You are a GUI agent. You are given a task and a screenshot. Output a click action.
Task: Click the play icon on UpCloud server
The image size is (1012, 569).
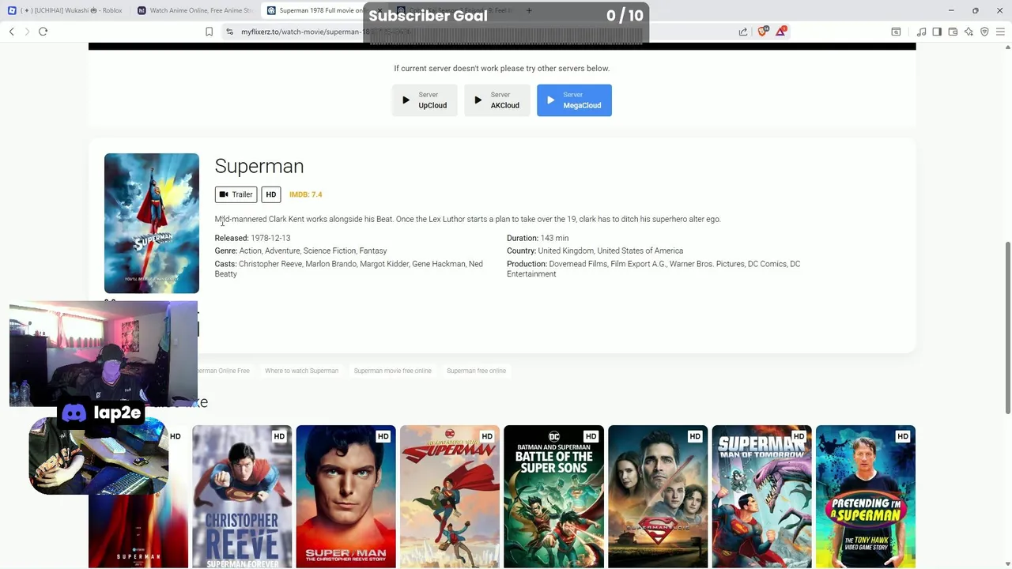pyautogui.click(x=406, y=100)
